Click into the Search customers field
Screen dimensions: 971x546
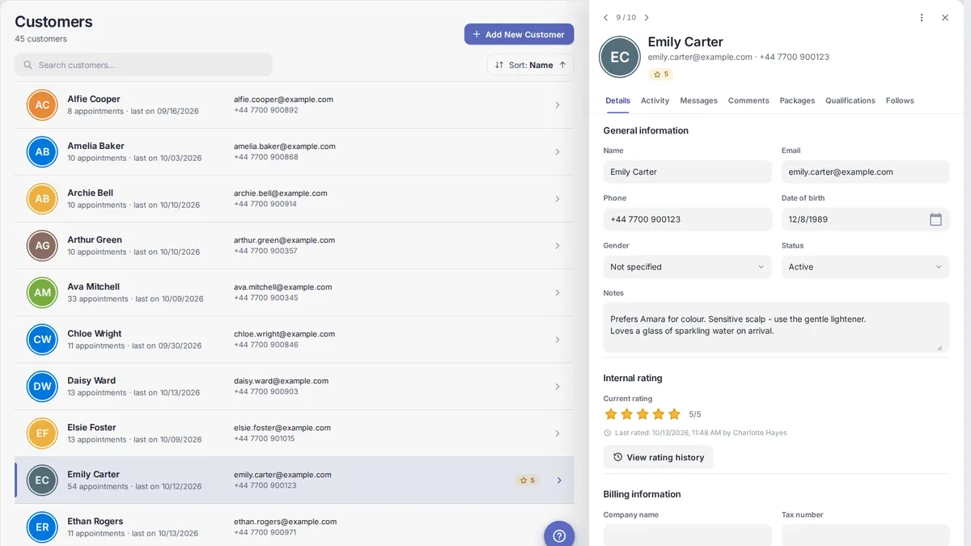coord(143,65)
